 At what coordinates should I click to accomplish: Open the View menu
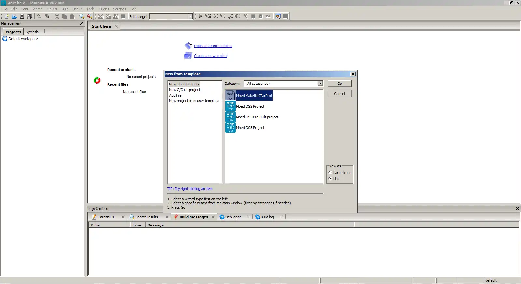(x=24, y=9)
